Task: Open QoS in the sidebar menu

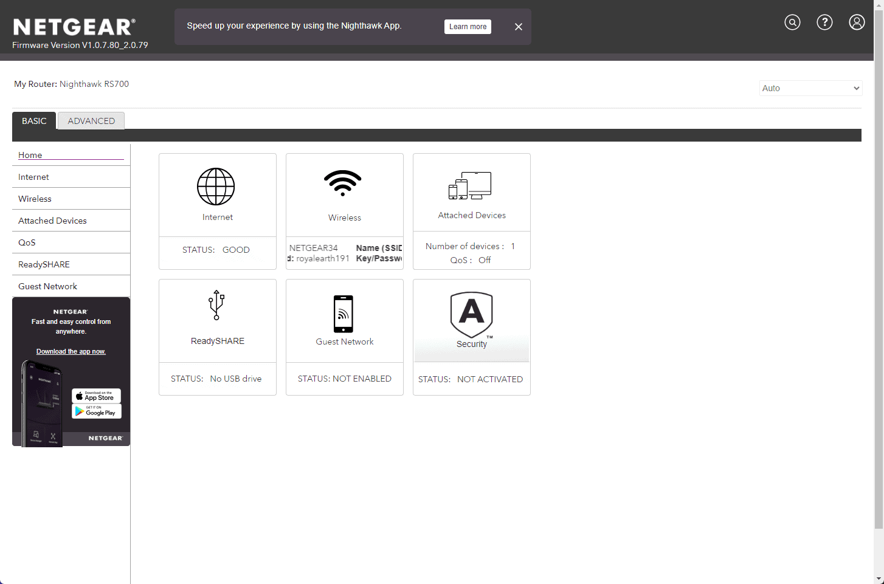Action: tap(27, 242)
